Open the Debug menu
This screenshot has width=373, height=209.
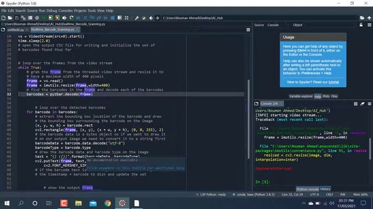[52, 10]
